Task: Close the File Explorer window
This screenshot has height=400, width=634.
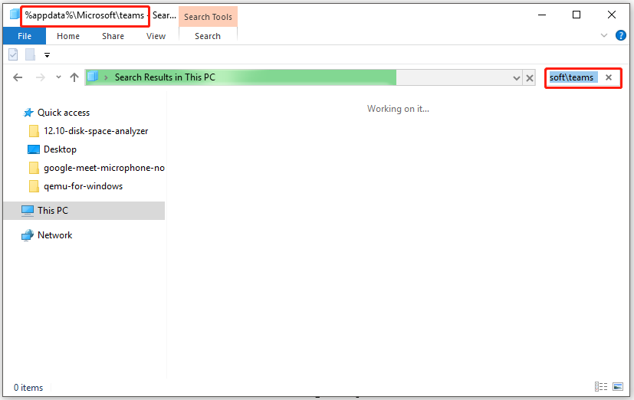Action: coord(611,15)
